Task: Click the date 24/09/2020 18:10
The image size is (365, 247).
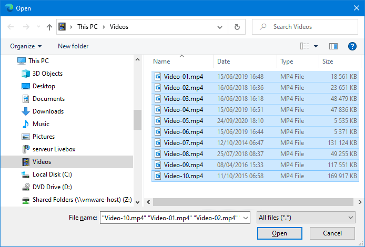Action: pos(240,121)
